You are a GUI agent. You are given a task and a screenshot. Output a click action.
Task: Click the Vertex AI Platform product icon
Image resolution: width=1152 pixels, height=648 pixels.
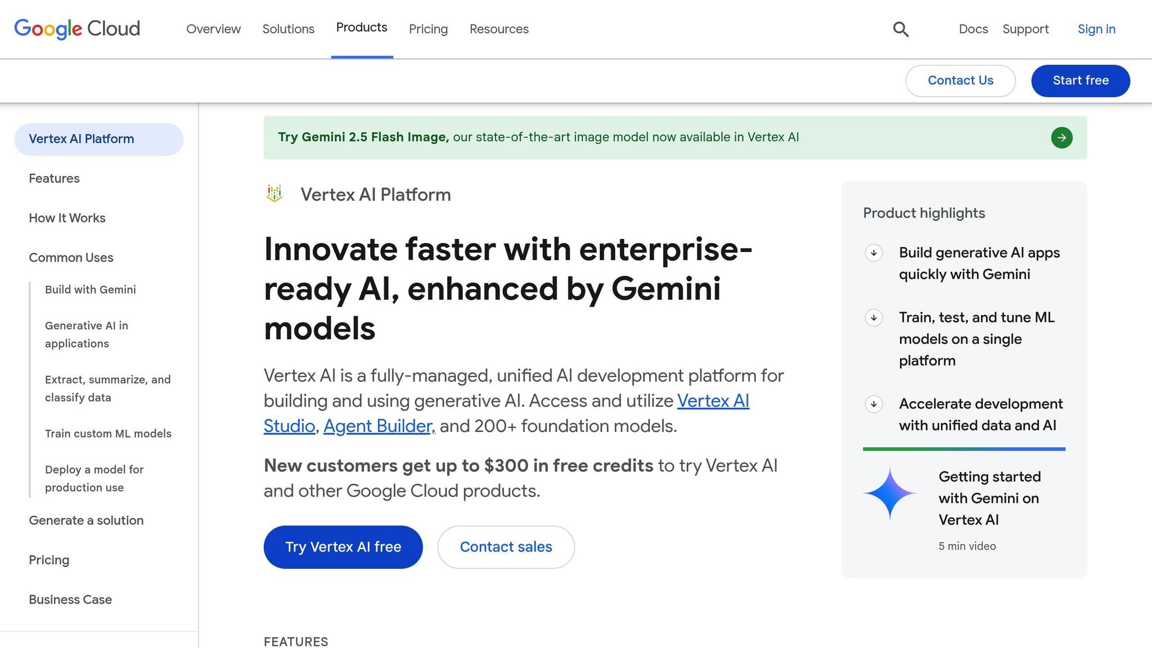(274, 193)
